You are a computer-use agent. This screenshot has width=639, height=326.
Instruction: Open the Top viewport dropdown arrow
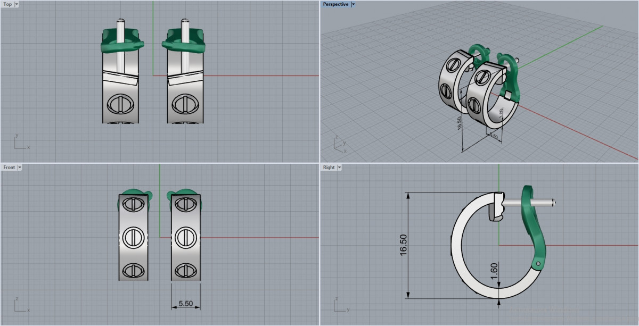17,4
